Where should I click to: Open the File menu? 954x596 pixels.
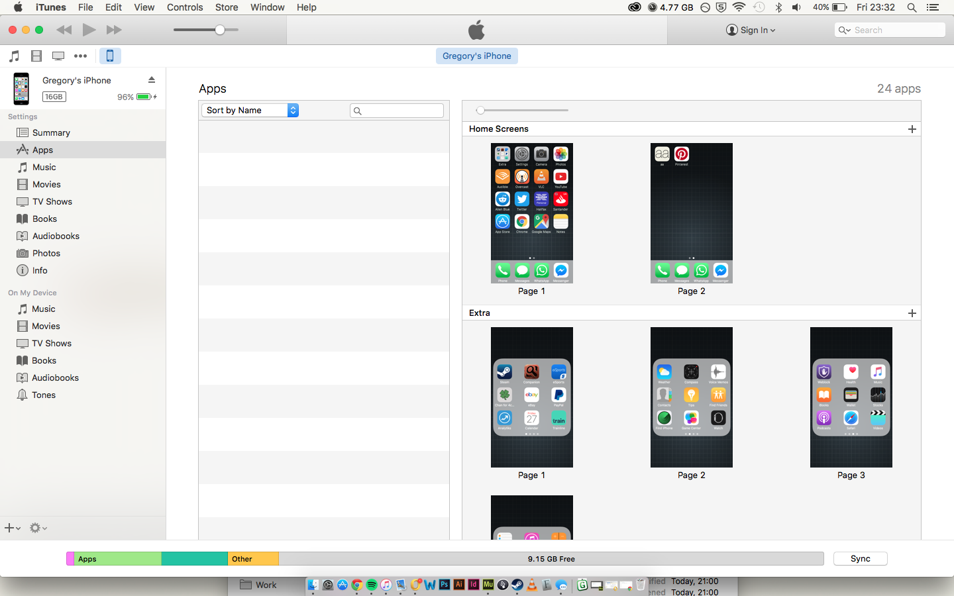pos(85,7)
